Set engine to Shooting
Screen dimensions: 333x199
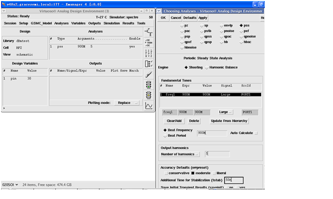coord(186,67)
